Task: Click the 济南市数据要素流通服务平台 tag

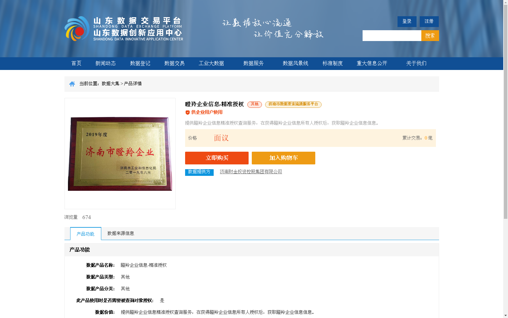Action: 293,104
